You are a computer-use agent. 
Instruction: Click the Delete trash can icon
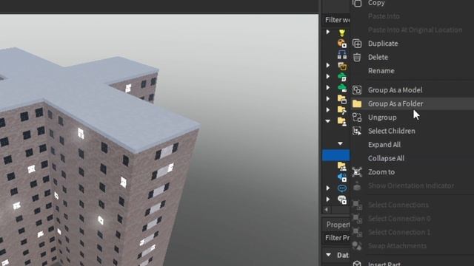click(357, 58)
